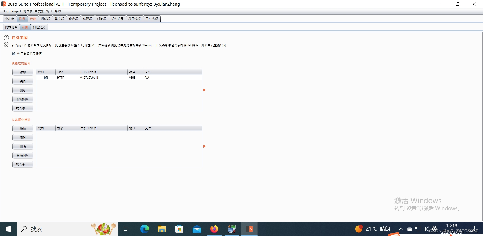Open the 窗口 menu

coord(49,11)
